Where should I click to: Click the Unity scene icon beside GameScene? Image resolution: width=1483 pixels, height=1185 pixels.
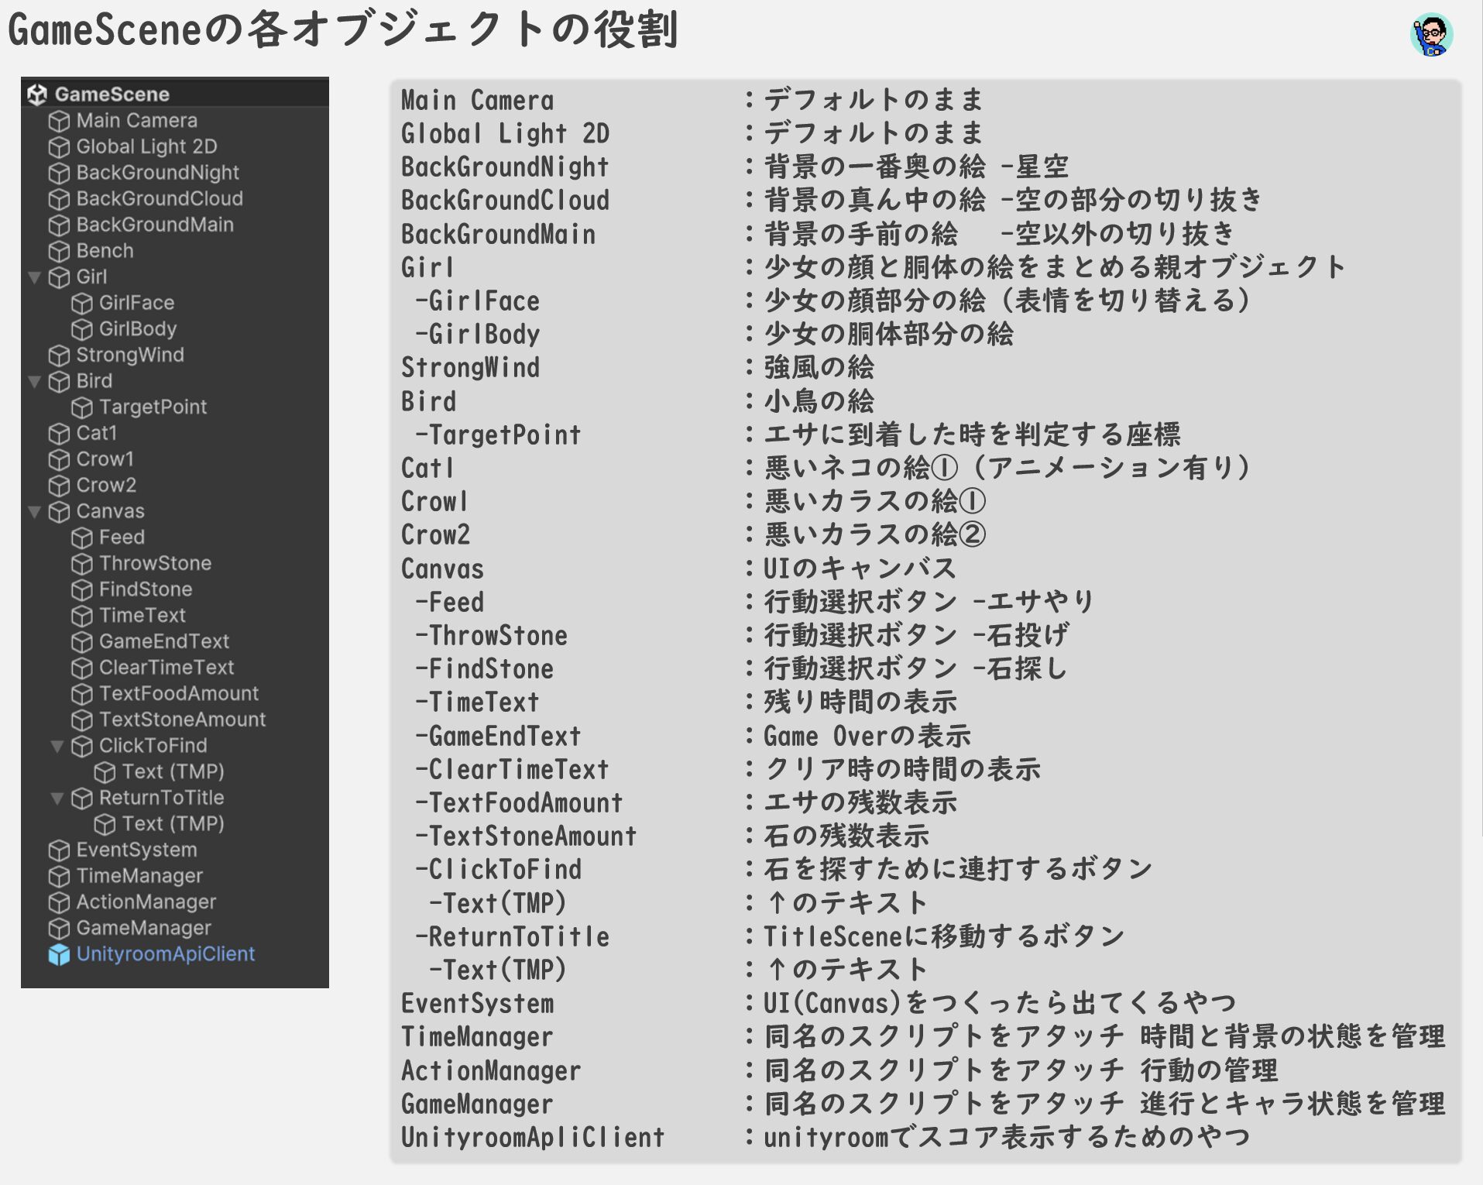37,94
